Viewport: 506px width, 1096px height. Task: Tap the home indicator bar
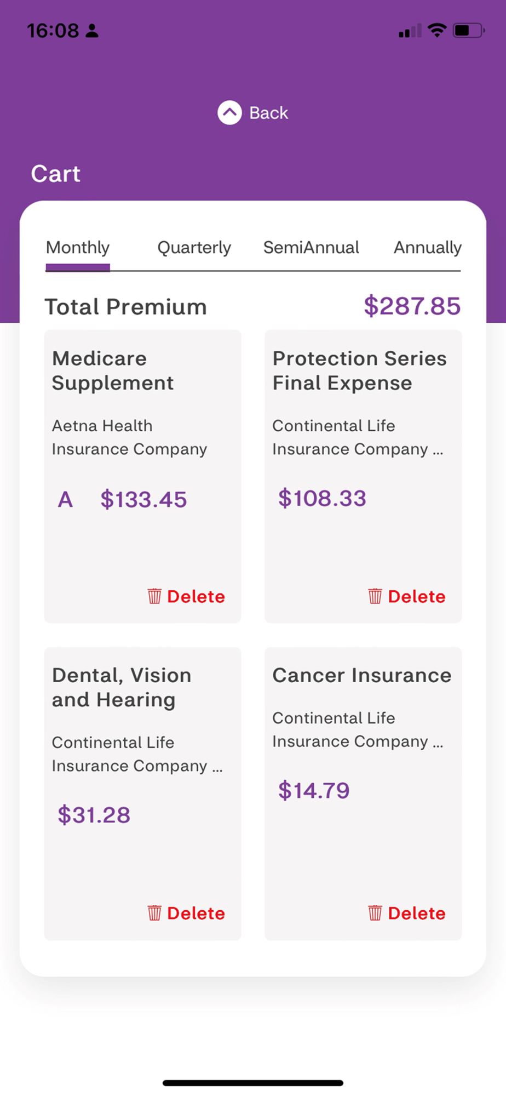click(x=253, y=1083)
